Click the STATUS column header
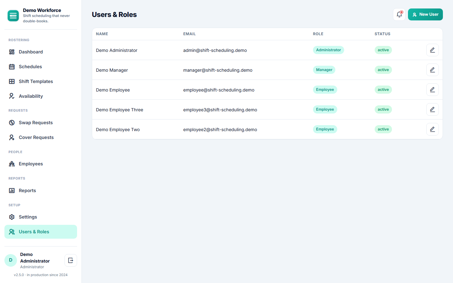The height and width of the screenshot is (283, 453). click(x=382, y=34)
